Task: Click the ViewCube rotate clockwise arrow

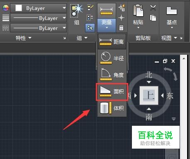Action: tap(175, 77)
